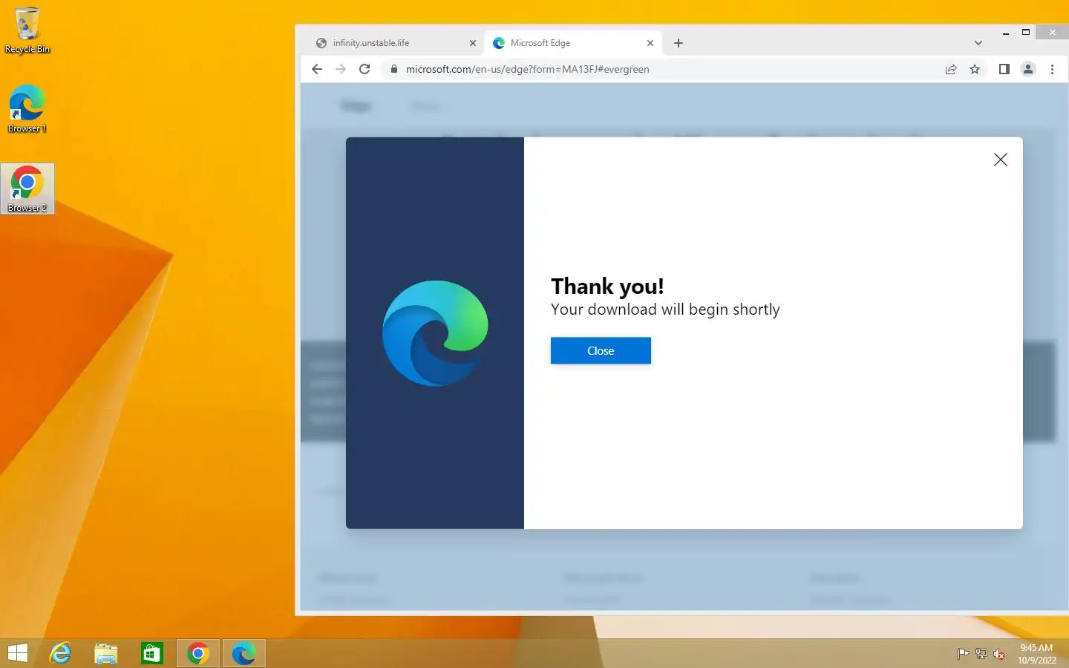
Task: Expand the tab search dropdown arrow
Action: click(x=978, y=43)
